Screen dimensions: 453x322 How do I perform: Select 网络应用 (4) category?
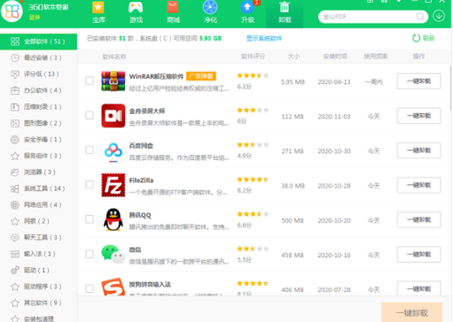(38, 205)
